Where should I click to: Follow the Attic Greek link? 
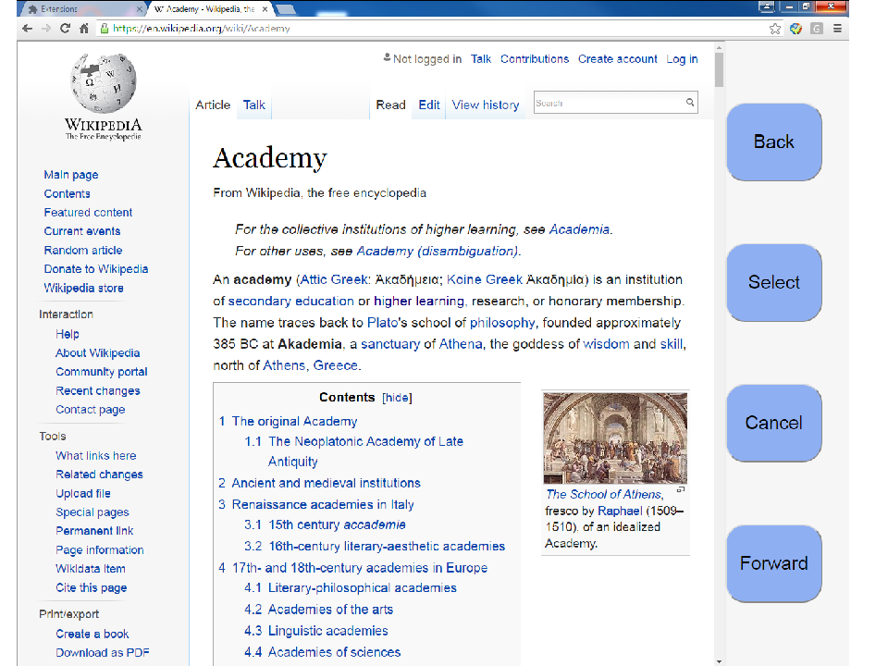(x=334, y=279)
